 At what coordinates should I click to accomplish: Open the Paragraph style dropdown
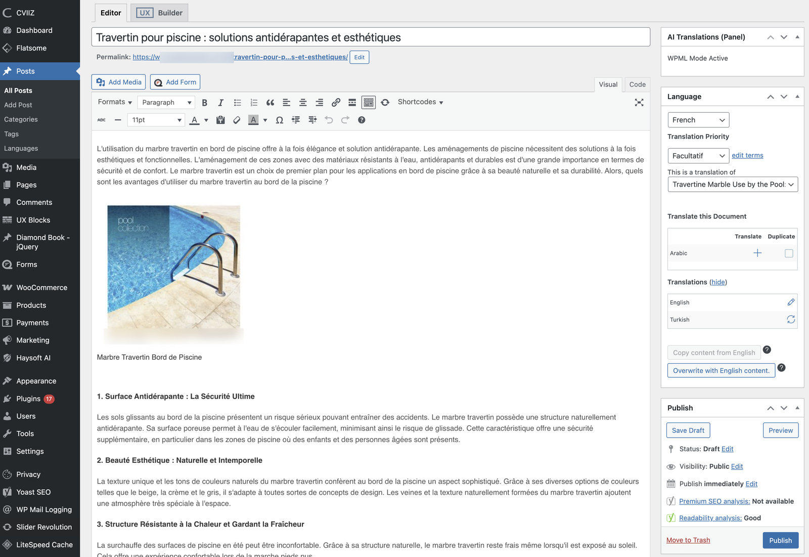click(x=166, y=102)
